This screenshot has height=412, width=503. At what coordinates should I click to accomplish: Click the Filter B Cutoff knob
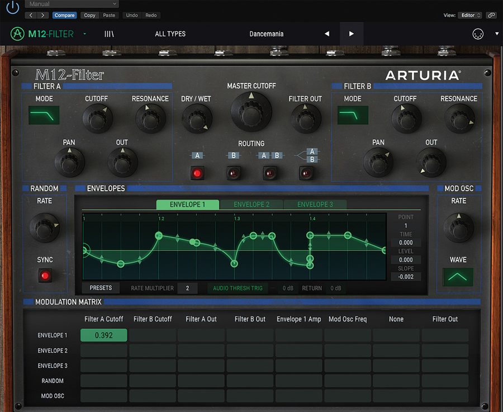pyautogui.click(x=406, y=119)
